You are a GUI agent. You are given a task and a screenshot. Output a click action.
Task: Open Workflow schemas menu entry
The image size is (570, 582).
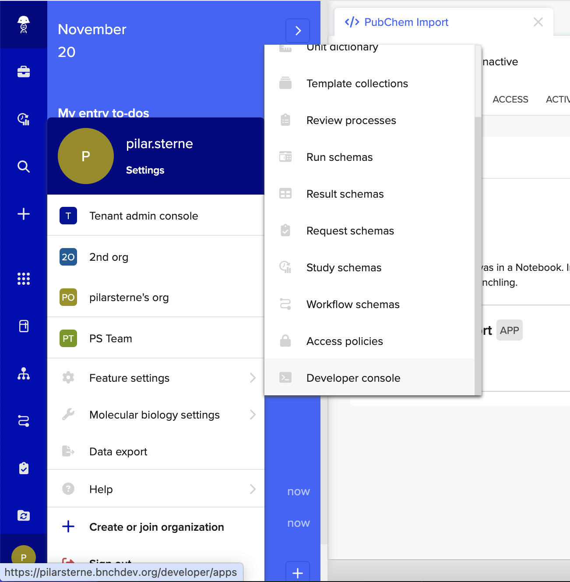point(353,304)
